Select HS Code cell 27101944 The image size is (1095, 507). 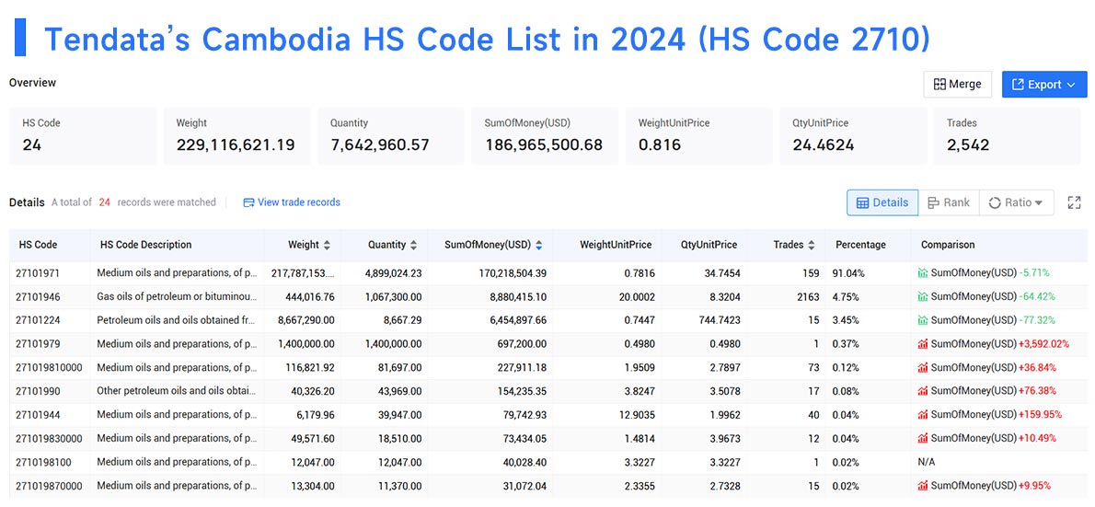coord(38,415)
